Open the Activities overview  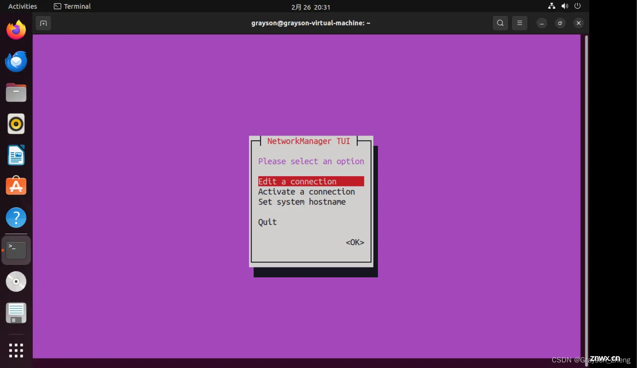tap(23, 6)
